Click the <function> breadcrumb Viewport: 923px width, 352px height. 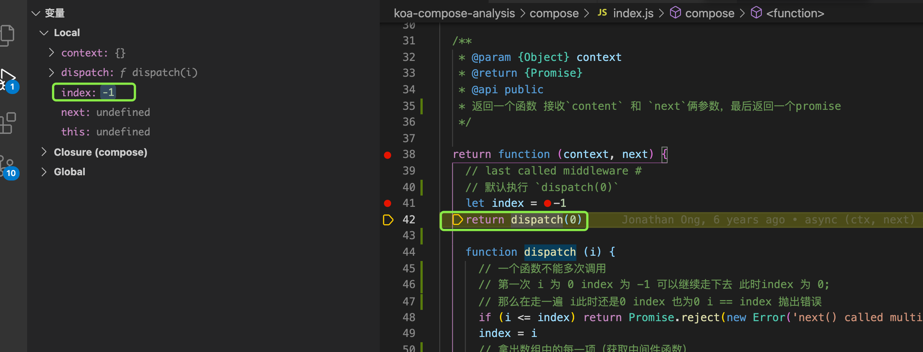click(x=795, y=14)
